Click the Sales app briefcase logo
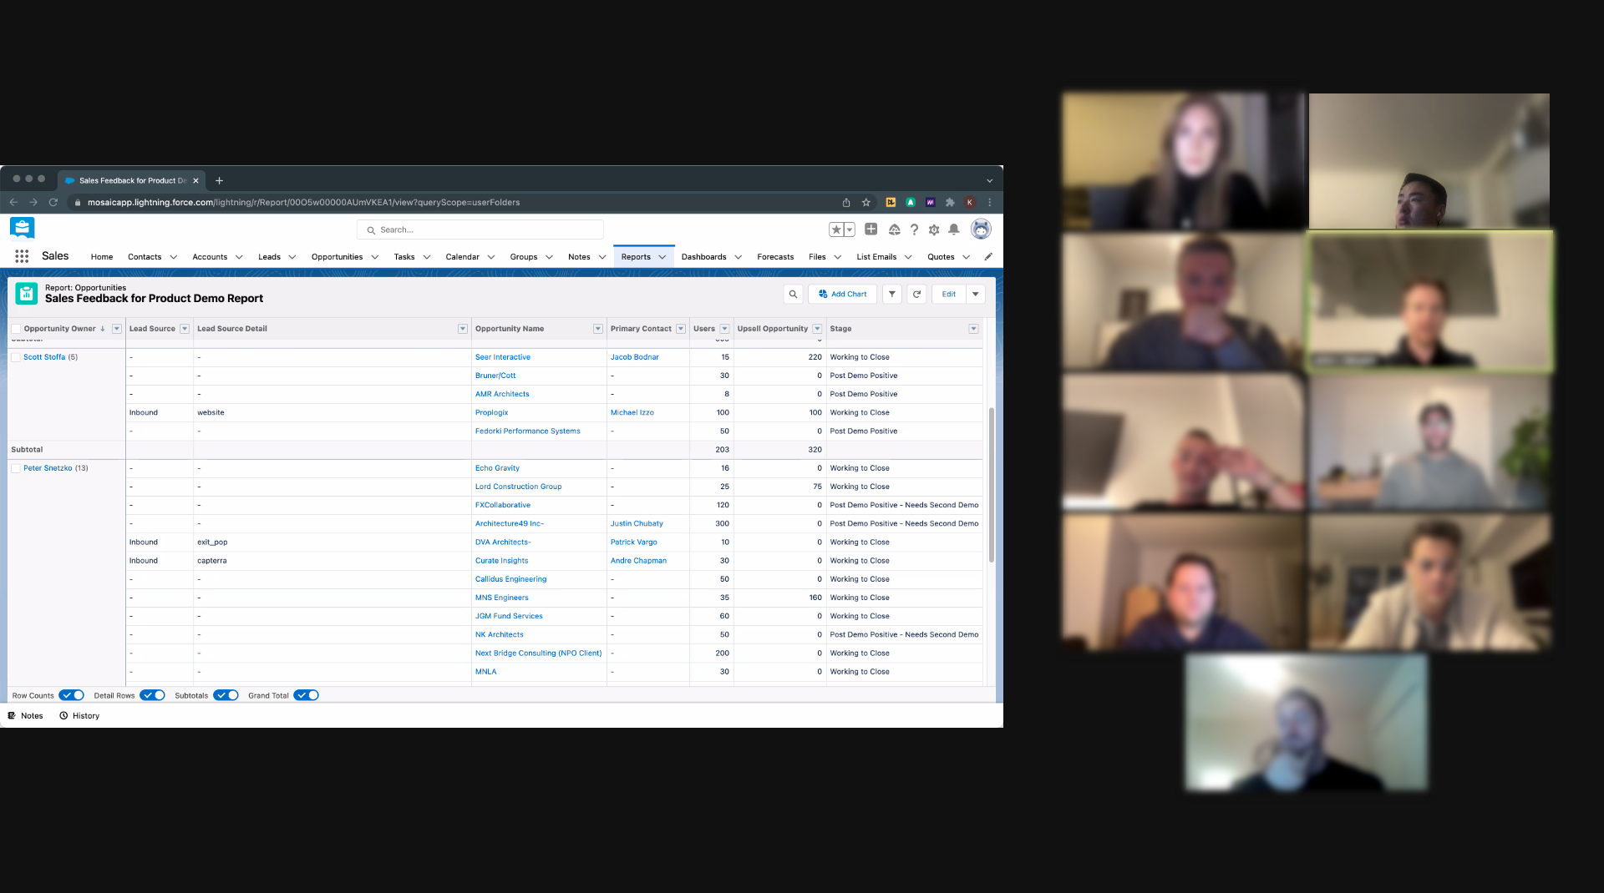 coord(23,228)
